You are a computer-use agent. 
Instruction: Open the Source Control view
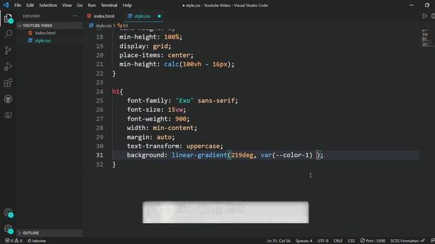coord(8,50)
